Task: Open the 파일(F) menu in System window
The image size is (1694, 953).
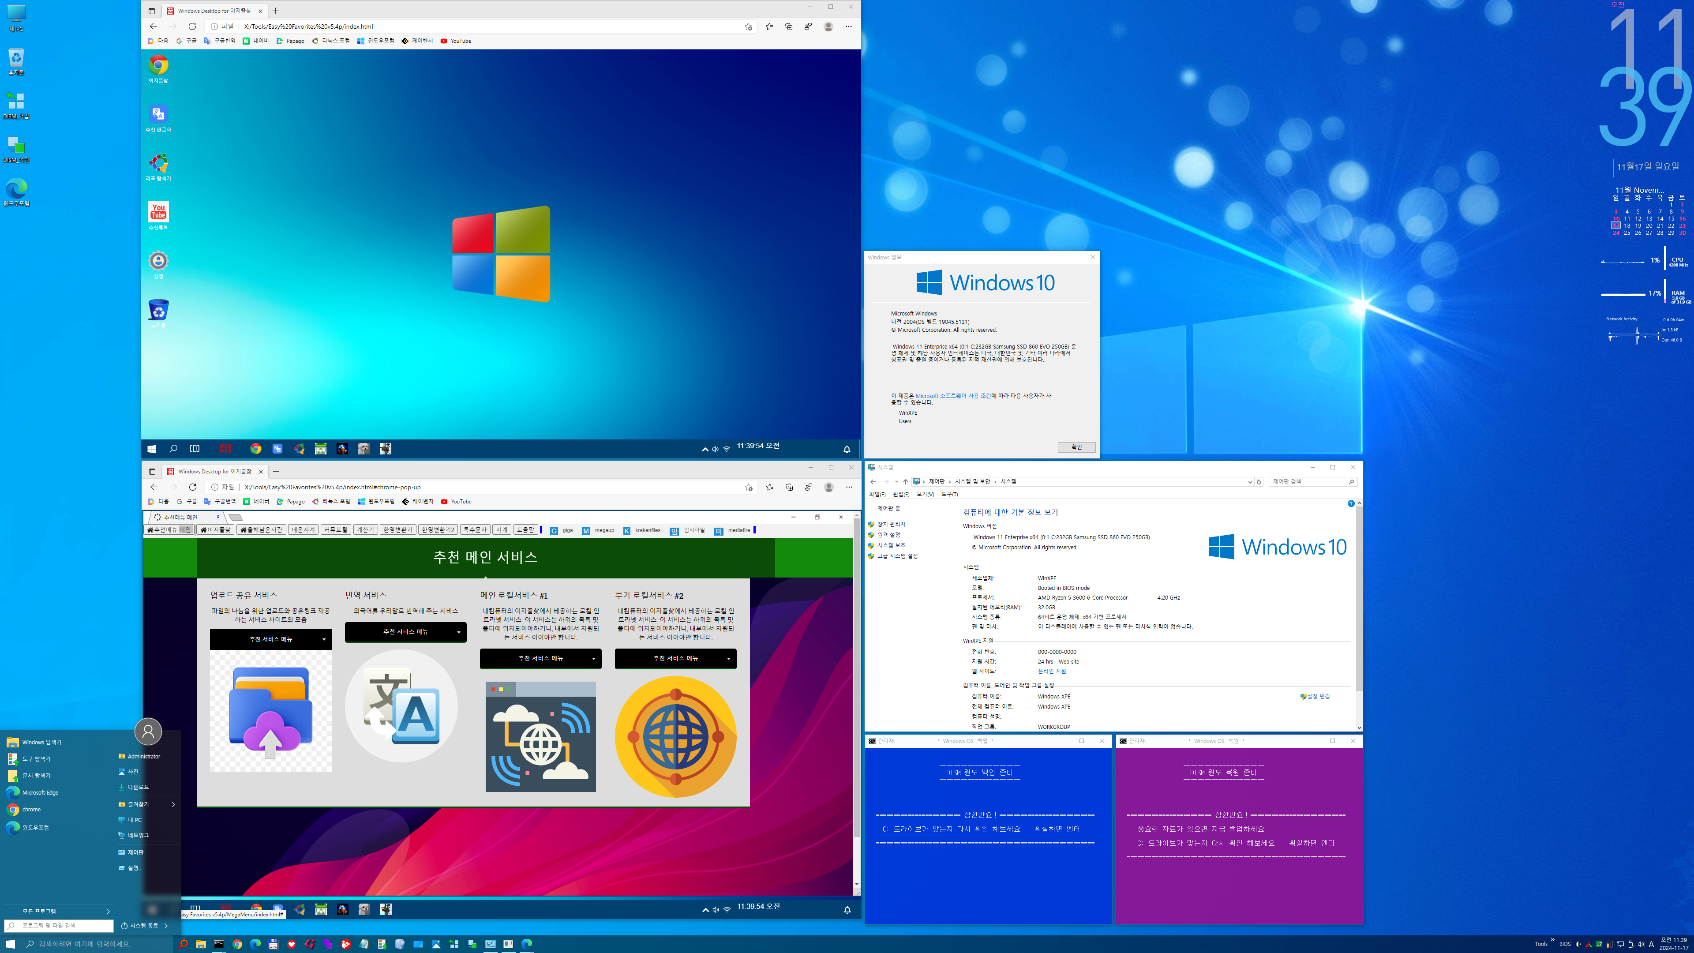Action: [877, 495]
